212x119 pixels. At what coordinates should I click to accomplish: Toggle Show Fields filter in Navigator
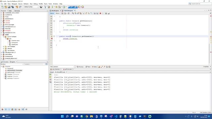(6, 109)
